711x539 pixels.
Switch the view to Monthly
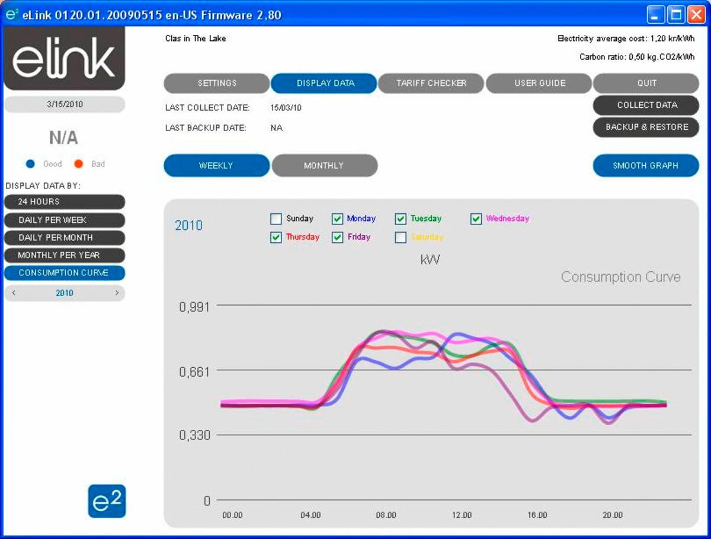(324, 166)
